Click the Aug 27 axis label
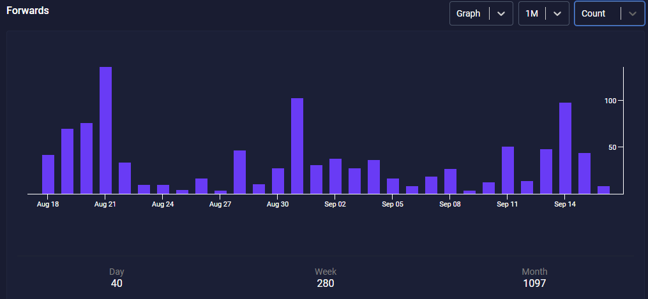648x299 pixels. [x=220, y=204]
